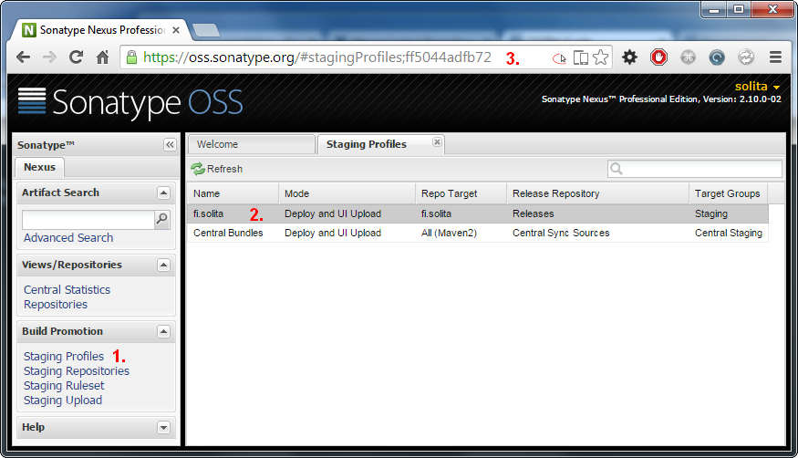
Task: Collapse the Sonatype side panel
Action: [170, 145]
